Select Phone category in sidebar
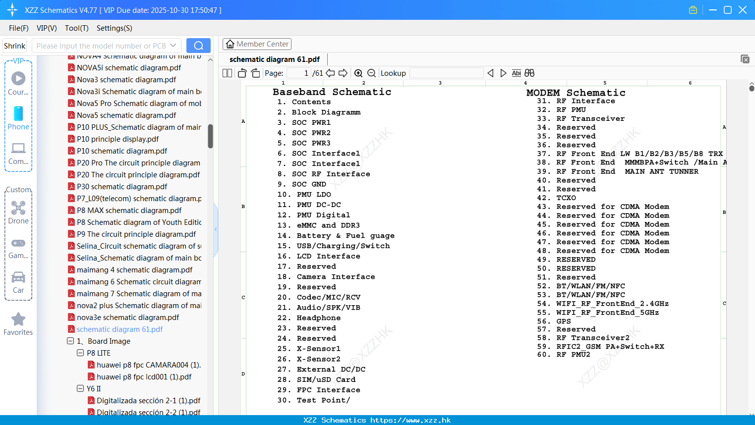This screenshot has width=755, height=425. tap(18, 118)
